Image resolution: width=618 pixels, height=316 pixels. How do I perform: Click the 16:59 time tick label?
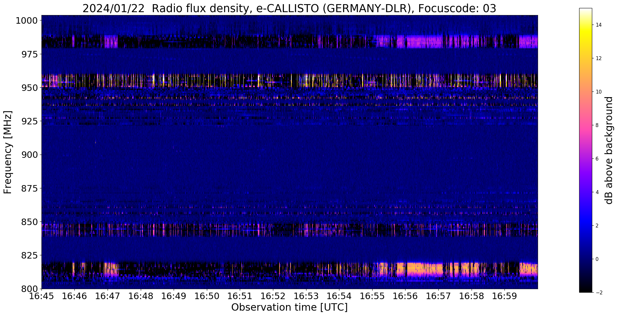504,296
